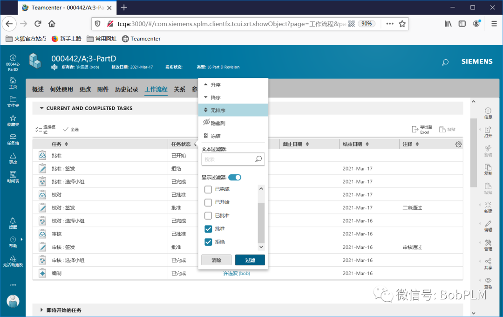
Task: Open the 更改 changes sidebar icon
Action: 13,158
